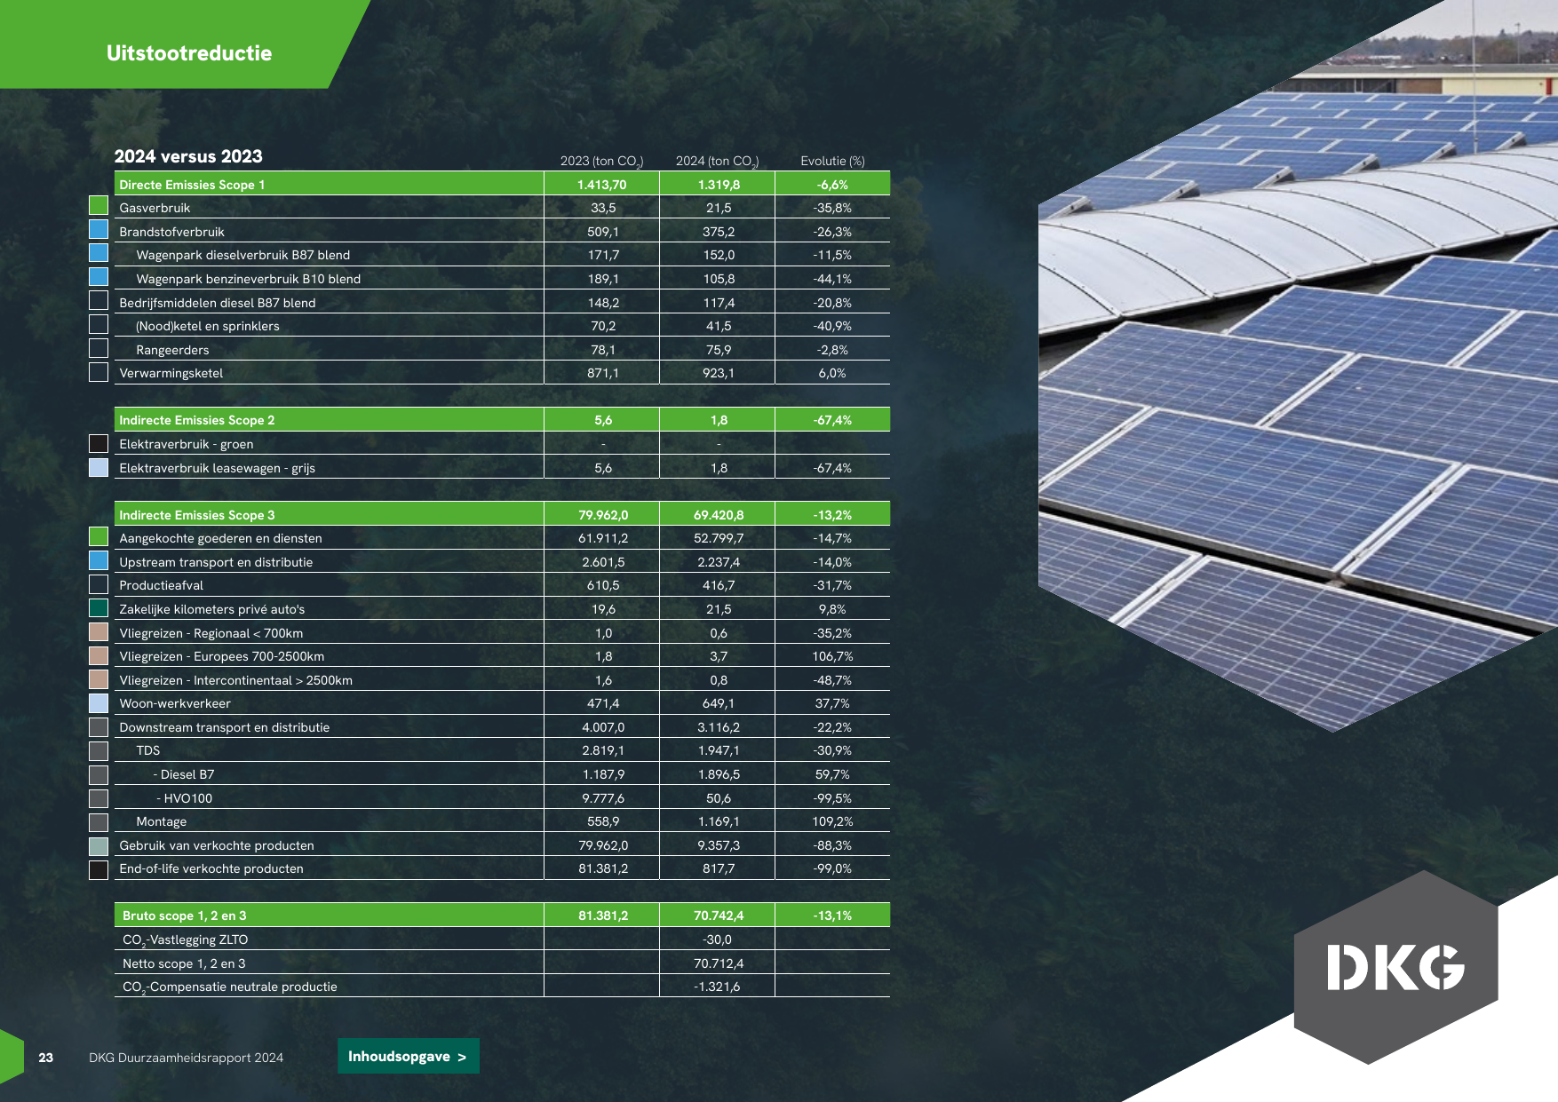The image size is (1558, 1102).
Task: Click the '-35,8%' evolution value for Gasverbruik
Action: [x=832, y=208]
